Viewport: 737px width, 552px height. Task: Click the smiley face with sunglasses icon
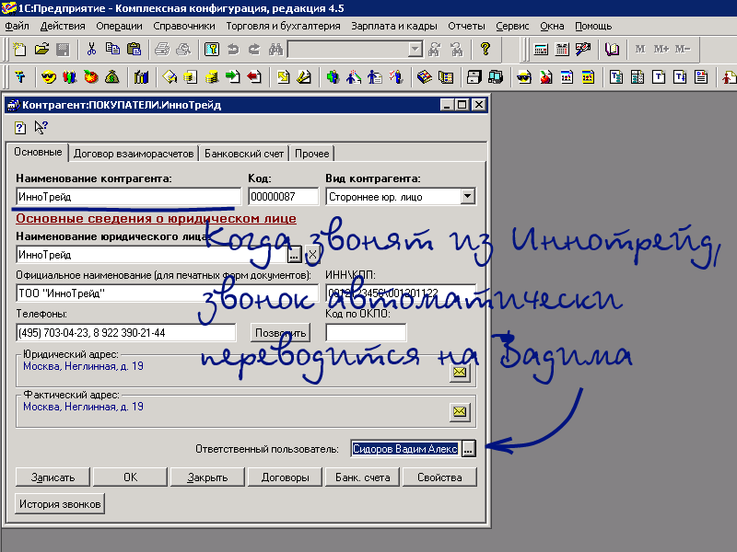click(x=49, y=77)
